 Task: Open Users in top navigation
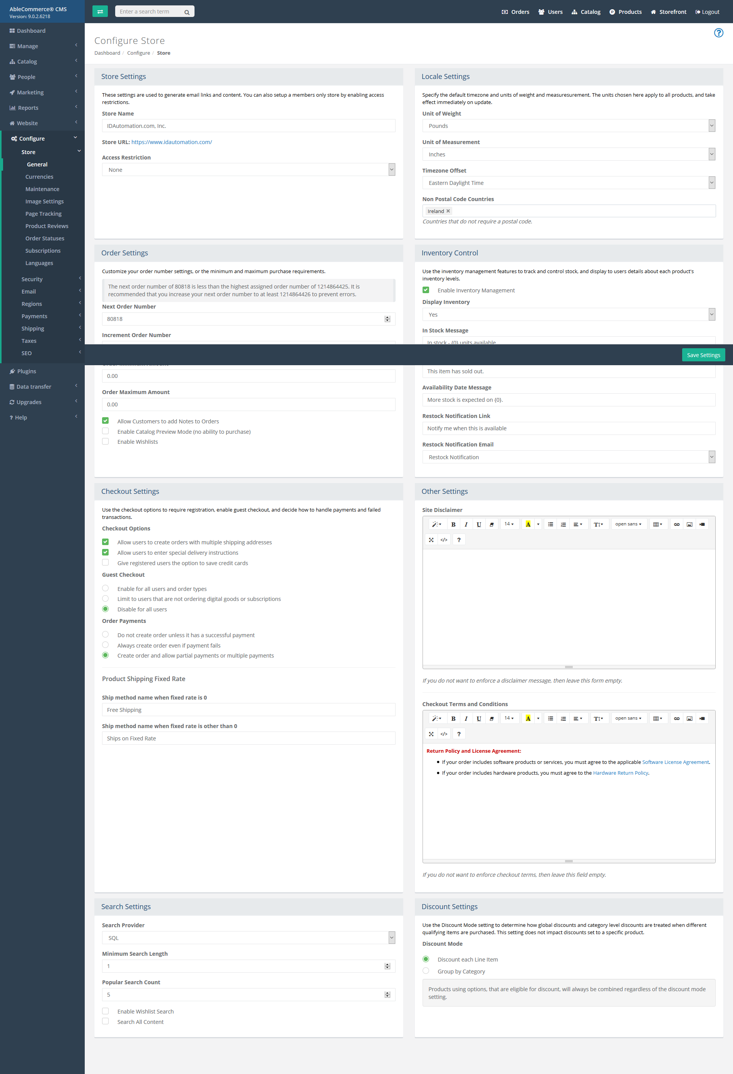[x=550, y=12]
